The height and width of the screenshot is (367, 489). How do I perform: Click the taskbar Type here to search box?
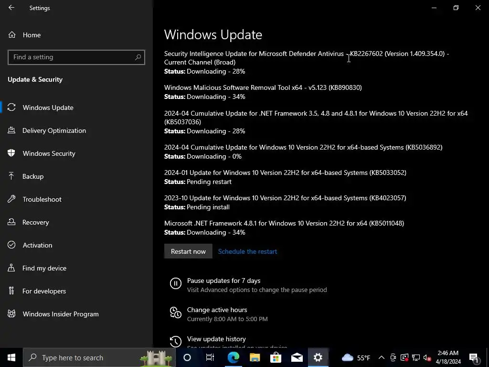click(x=99, y=357)
